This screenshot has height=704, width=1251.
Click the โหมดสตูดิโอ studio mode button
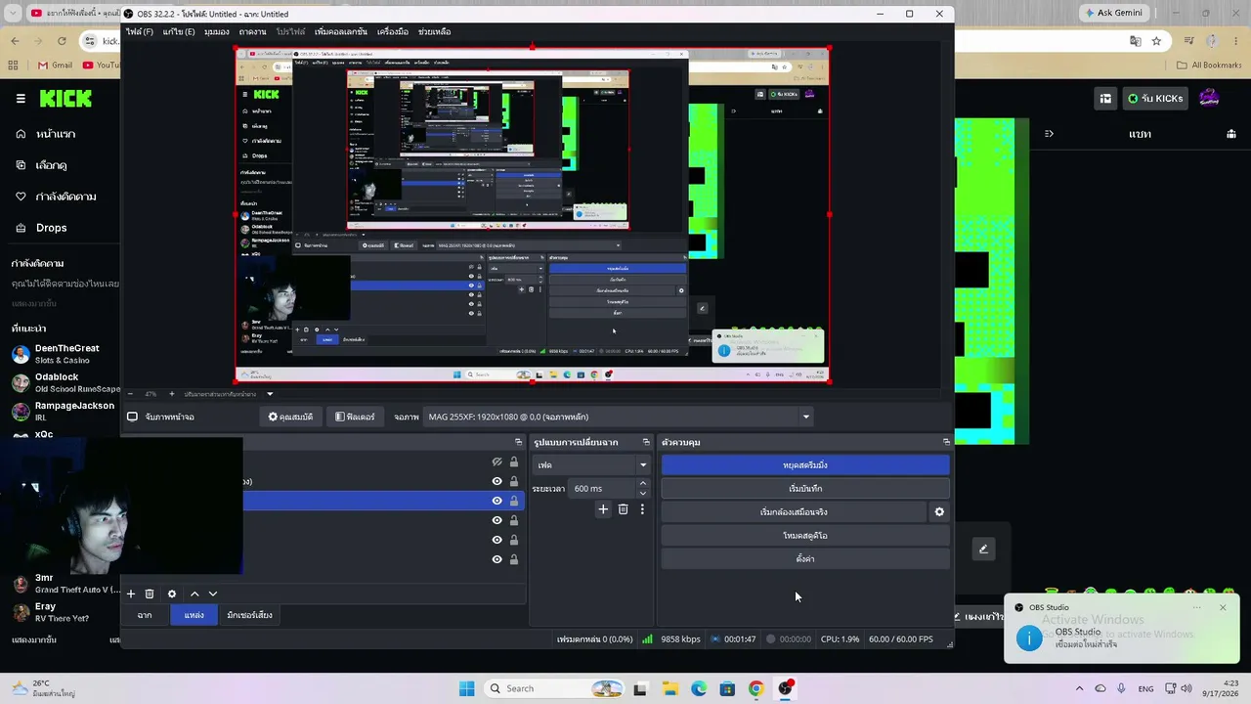click(x=805, y=536)
